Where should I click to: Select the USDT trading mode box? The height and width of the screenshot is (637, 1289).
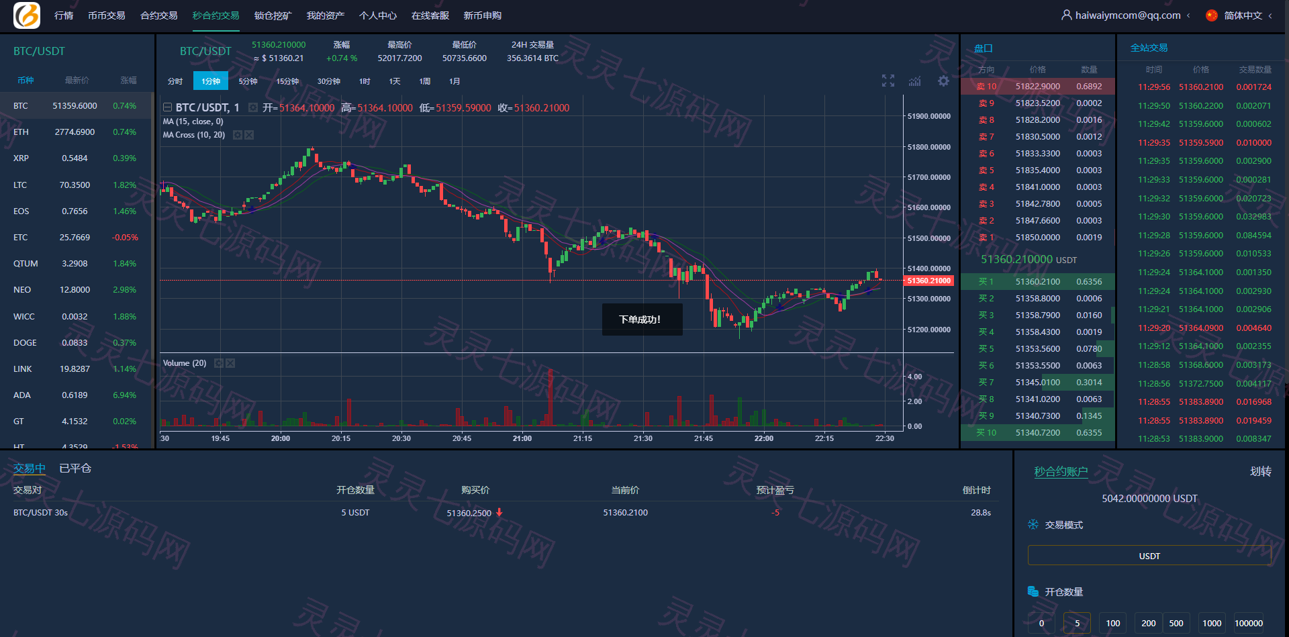tap(1149, 556)
